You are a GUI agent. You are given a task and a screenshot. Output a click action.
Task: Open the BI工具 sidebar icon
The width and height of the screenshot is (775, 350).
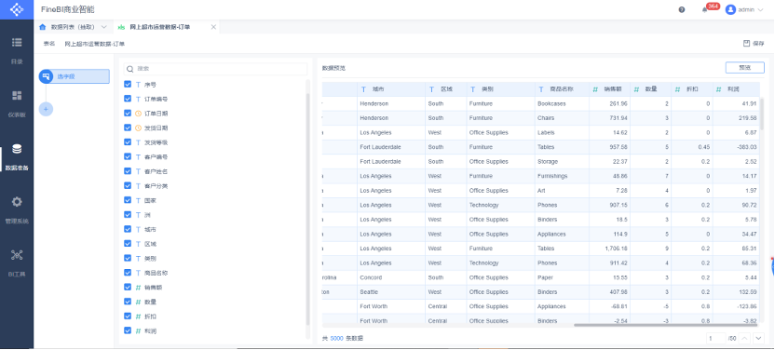(17, 255)
